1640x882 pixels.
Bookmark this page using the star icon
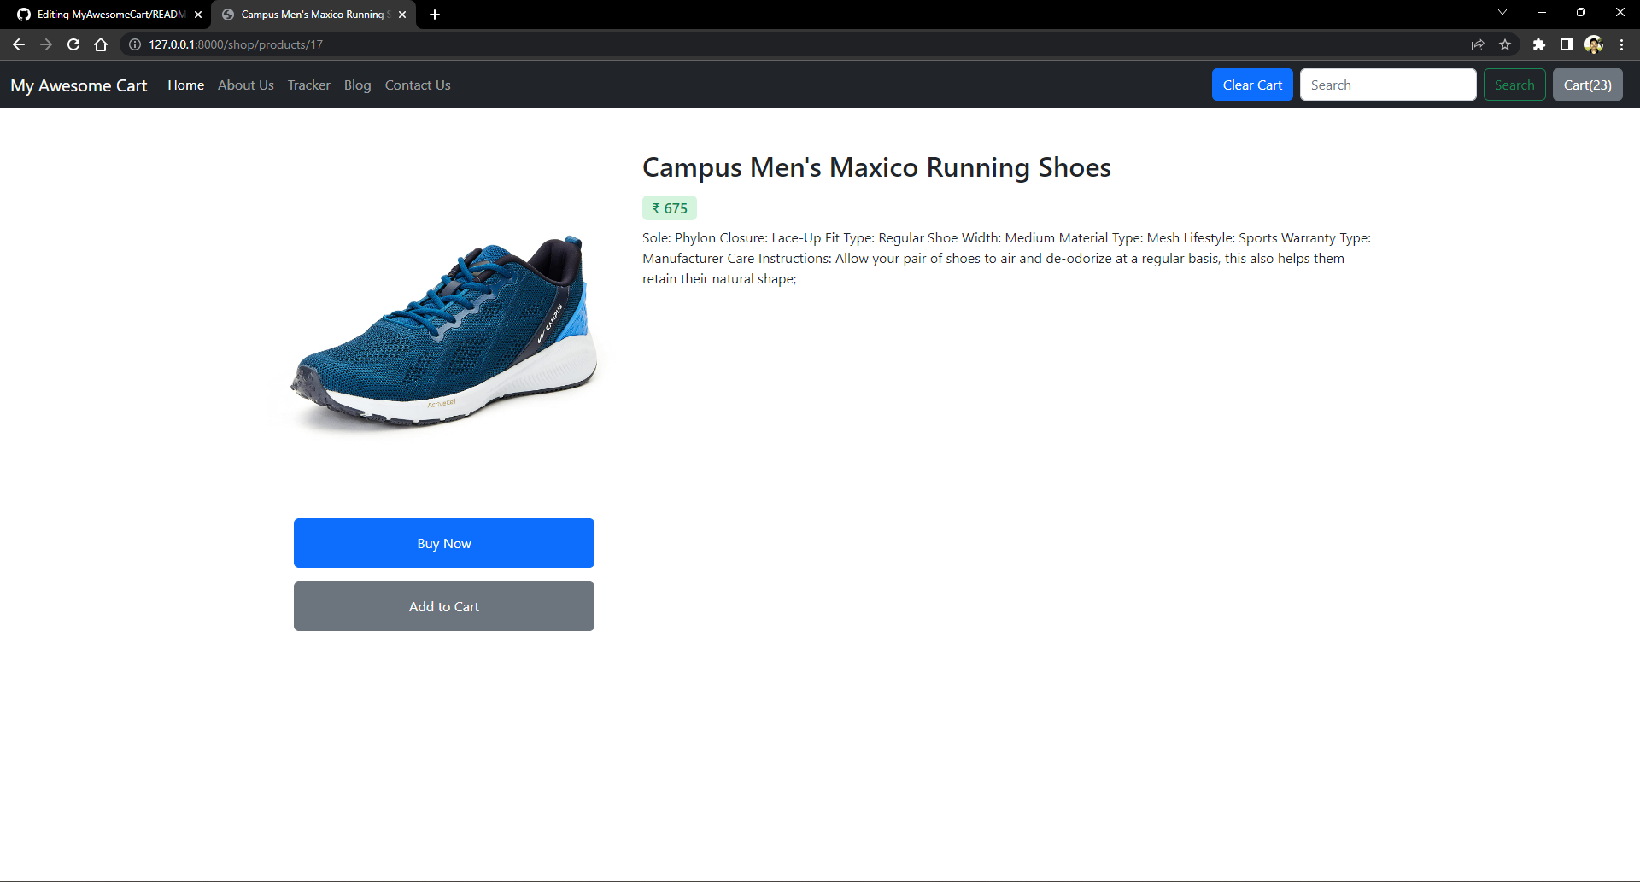(x=1506, y=44)
